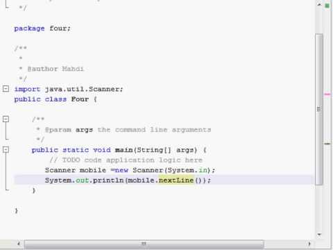Click the 'import' keyword
Screen dimensions: 333x250
click(27, 90)
